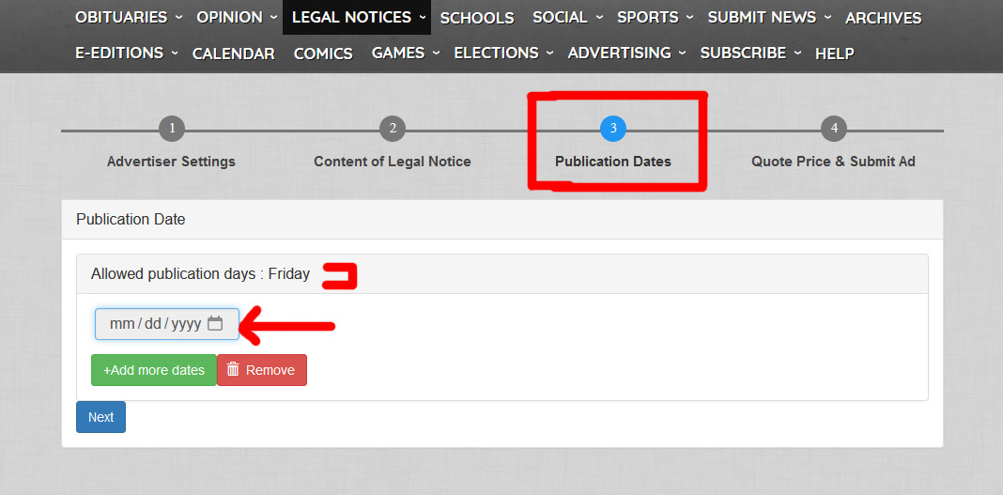Open the Sports dropdown menu
Viewport: 1003px width, 495px height.
pyautogui.click(x=655, y=17)
